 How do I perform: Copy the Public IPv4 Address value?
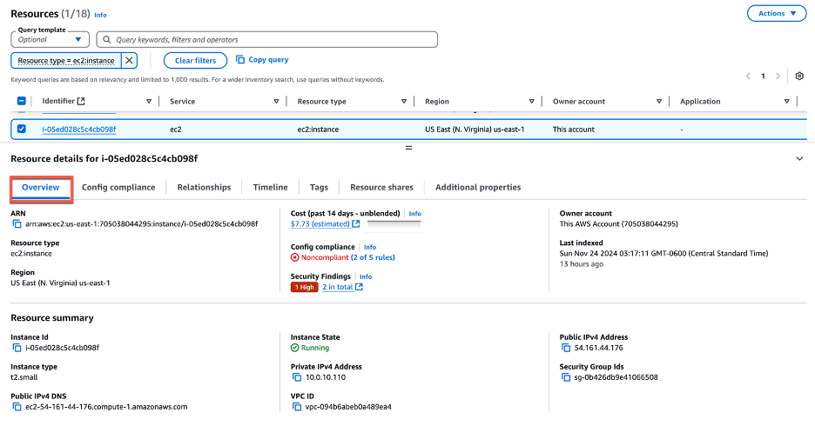(565, 348)
